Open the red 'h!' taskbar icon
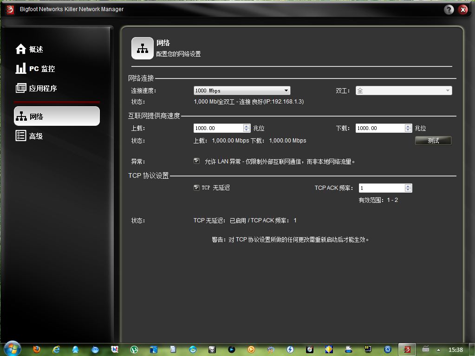The width and height of the screenshot is (475, 356). (115, 350)
